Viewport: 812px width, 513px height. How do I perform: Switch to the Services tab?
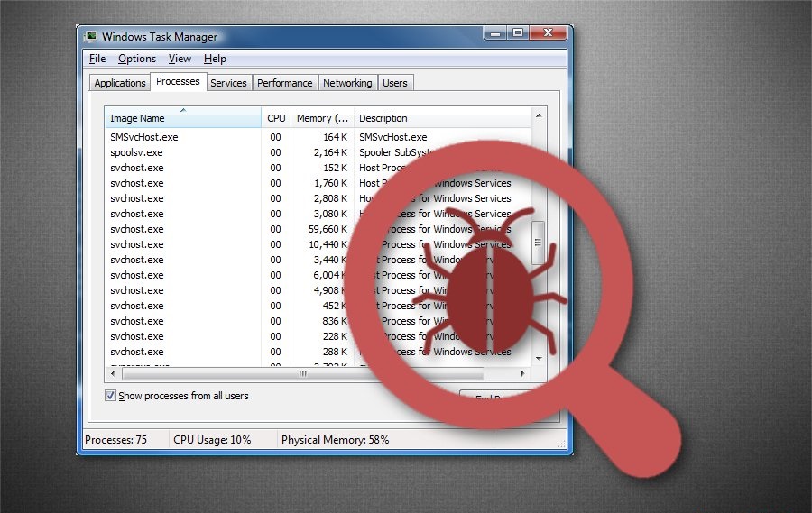click(228, 83)
